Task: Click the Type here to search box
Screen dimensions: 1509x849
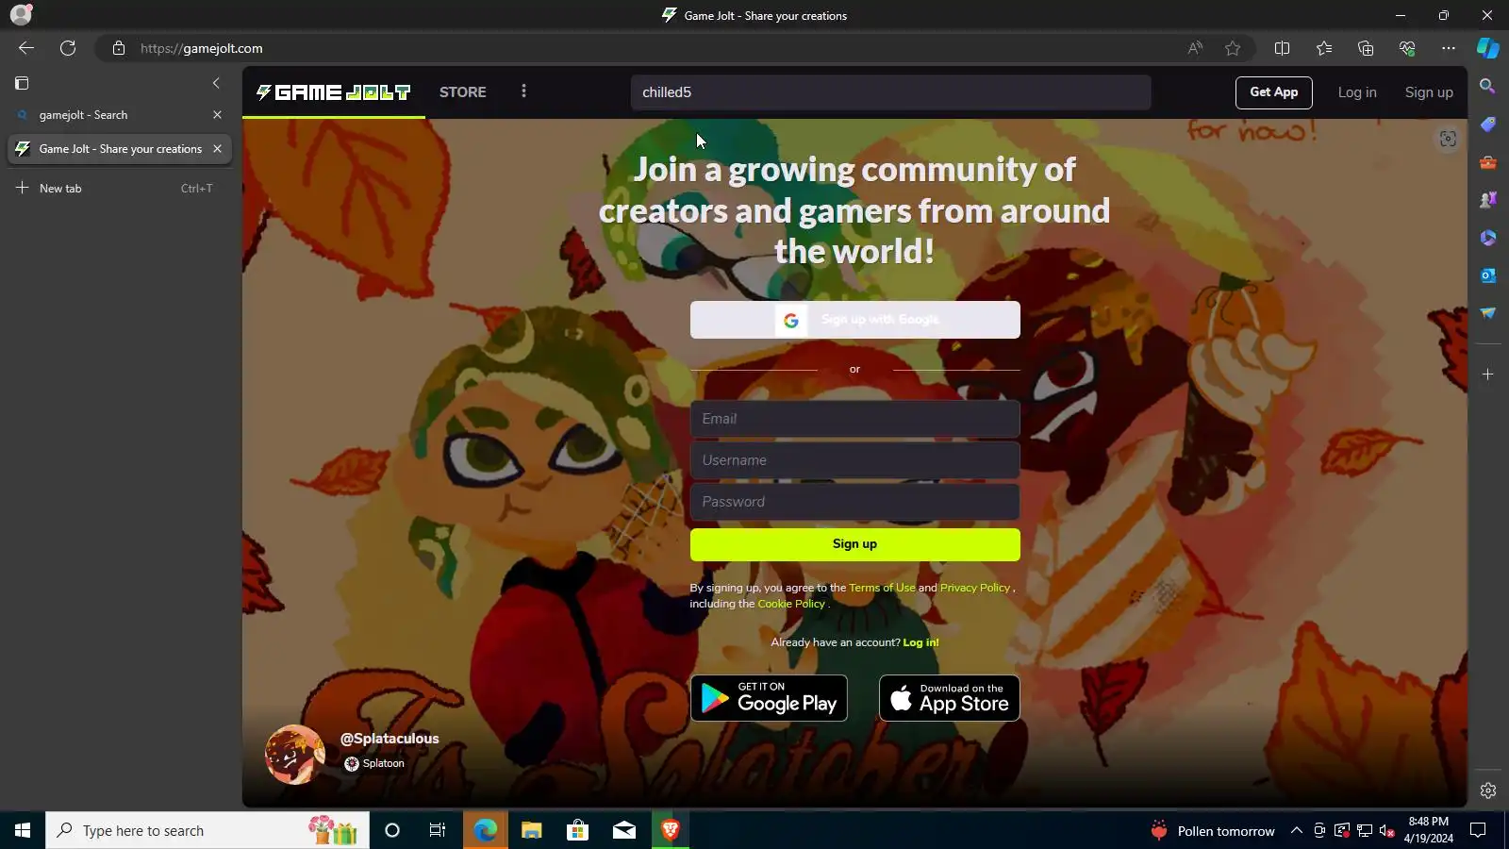Action: [207, 830]
